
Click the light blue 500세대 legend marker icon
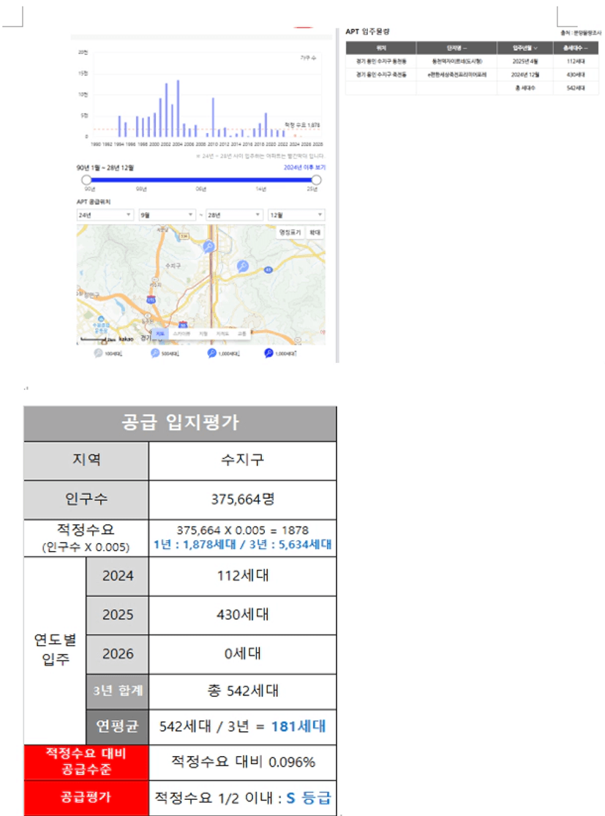(x=155, y=353)
